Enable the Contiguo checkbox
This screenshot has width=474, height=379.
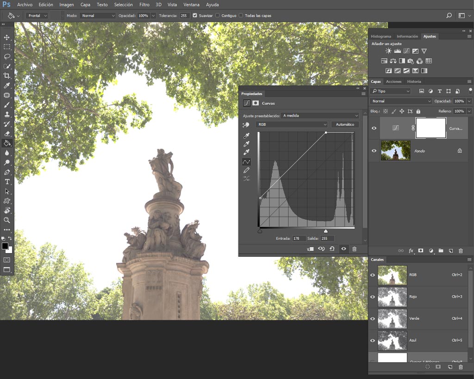[218, 15]
